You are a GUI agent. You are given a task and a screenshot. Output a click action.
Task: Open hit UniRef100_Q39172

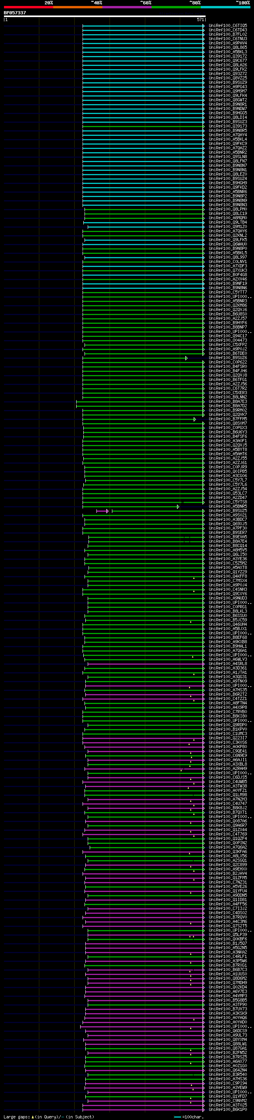[x=228, y=56]
